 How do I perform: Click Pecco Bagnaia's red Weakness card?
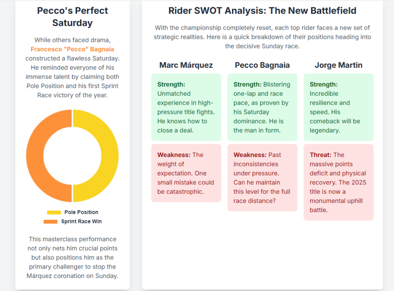262,177
